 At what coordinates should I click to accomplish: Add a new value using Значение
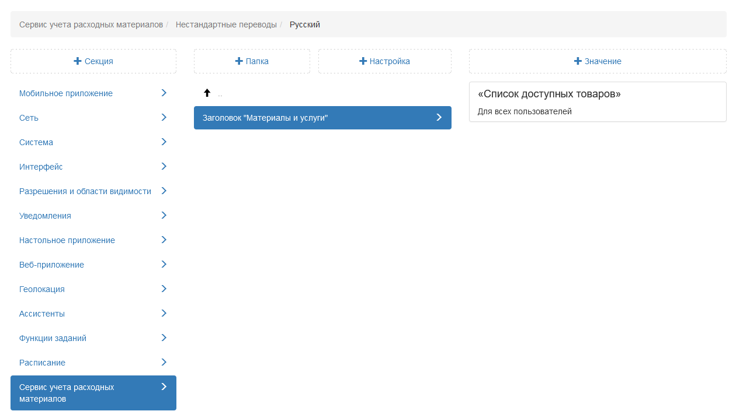point(598,61)
